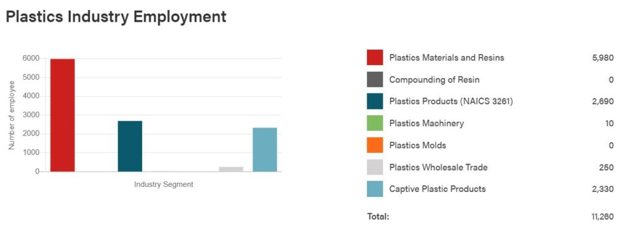Click the Plastics Materials and Resins legend label
This screenshot has height=234, width=635.
tap(446, 58)
